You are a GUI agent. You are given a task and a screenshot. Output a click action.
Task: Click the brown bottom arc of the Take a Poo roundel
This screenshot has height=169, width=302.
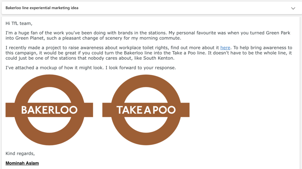tap(146, 139)
